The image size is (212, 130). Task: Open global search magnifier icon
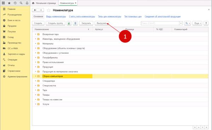point(21,3)
